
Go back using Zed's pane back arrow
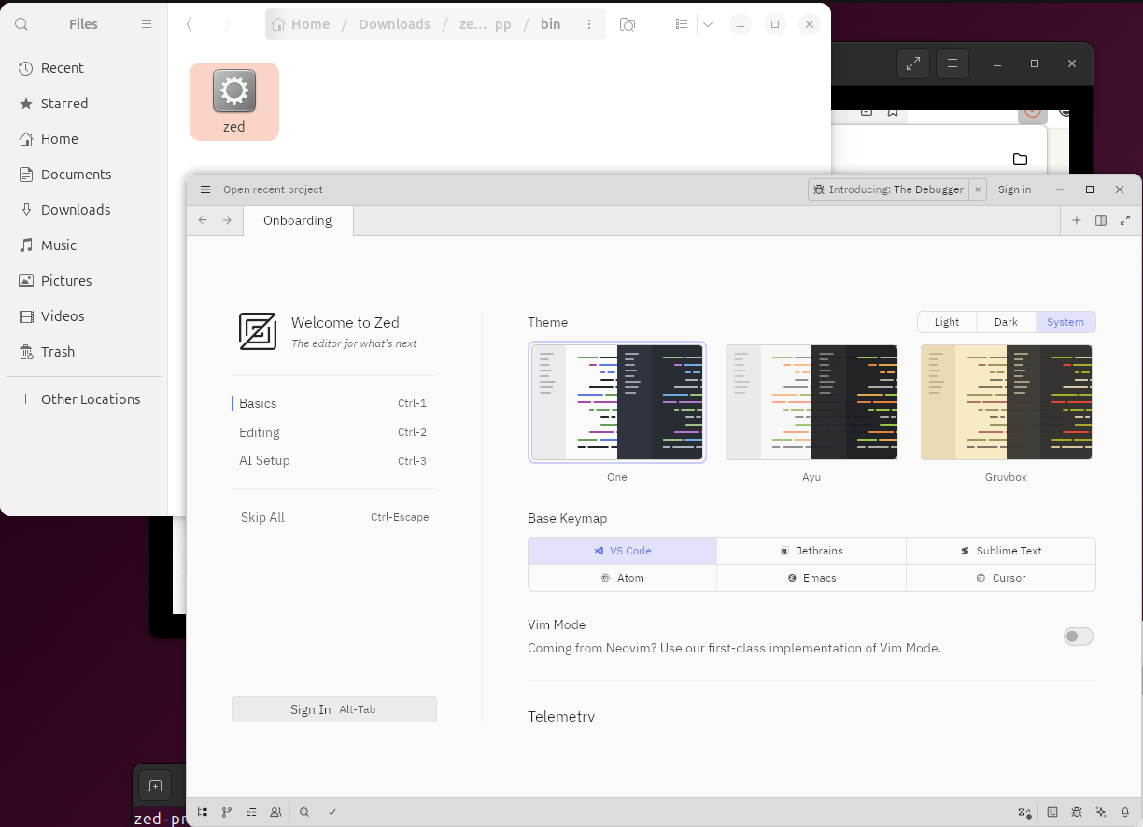click(203, 220)
